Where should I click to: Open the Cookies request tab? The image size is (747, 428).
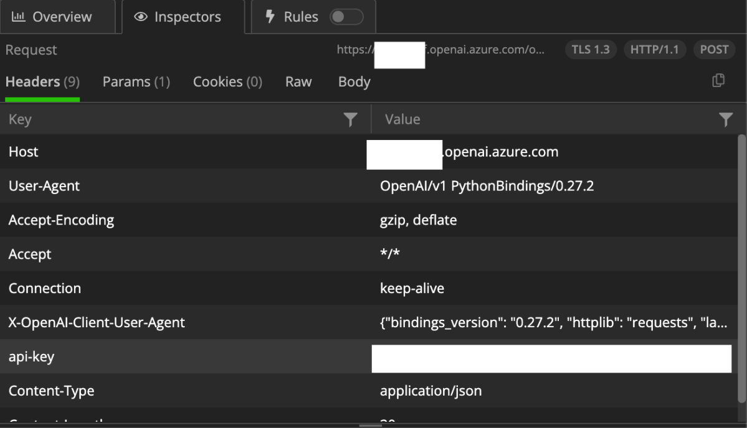pyautogui.click(x=227, y=82)
